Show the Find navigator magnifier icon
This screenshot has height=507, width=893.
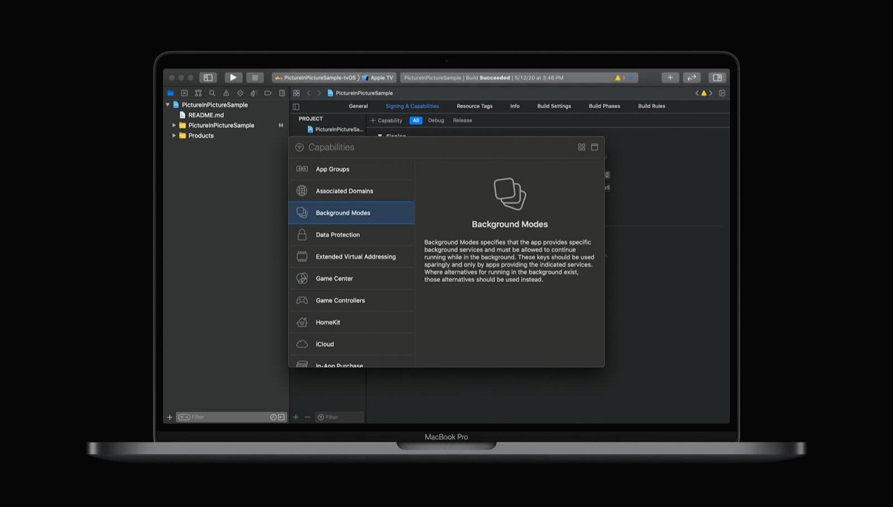point(212,93)
